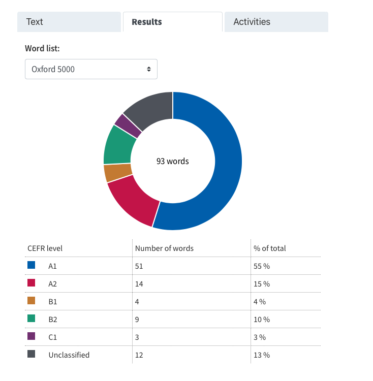Click the C1 percentage '3 %'
This screenshot has height=381, width=373.
[260, 337]
